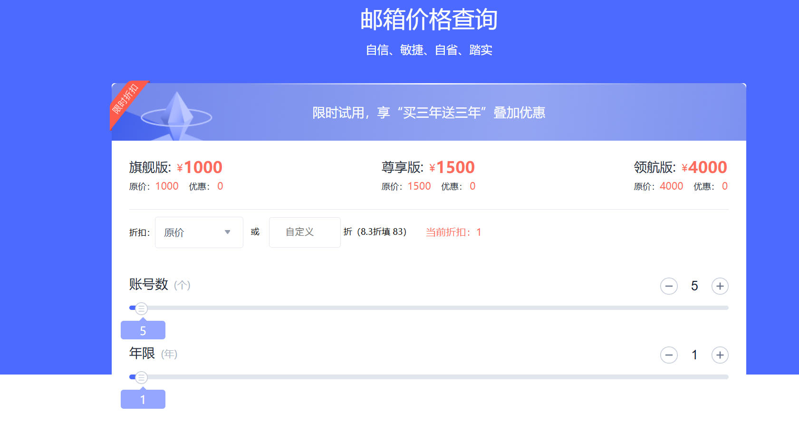
Task: Click the 尊享版 原价 1500 value
Action: [419, 186]
